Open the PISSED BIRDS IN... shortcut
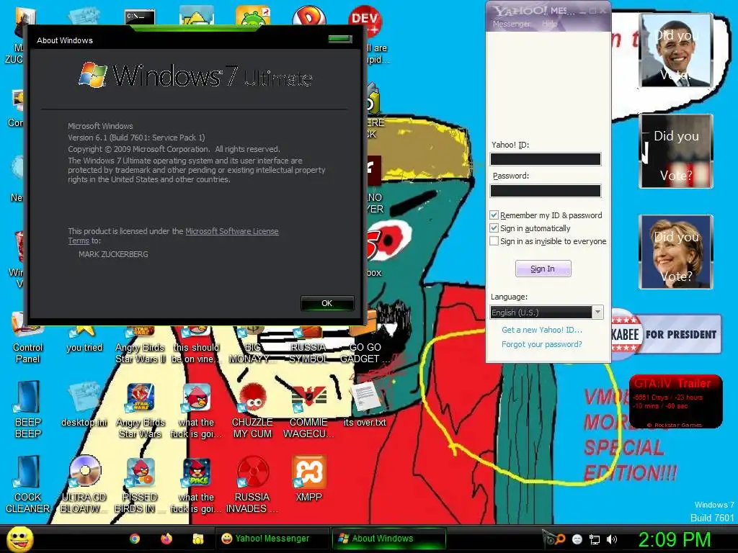The width and height of the screenshot is (738, 553). coord(141,485)
